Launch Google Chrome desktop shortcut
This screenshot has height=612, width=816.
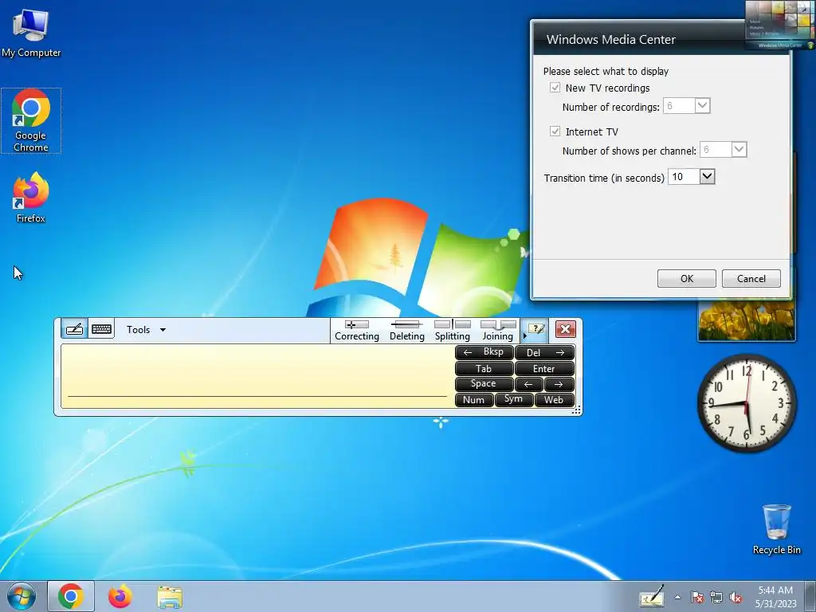[31, 121]
